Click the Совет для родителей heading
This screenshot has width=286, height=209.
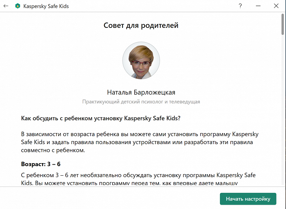tap(141, 25)
